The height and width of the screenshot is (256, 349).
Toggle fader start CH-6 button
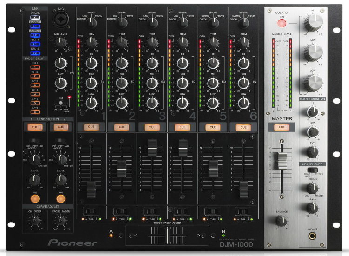pyautogui.click(x=35, y=112)
